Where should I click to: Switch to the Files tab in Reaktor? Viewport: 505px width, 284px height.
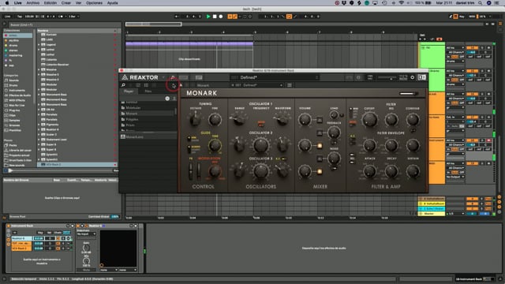click(x=148, y=92)
